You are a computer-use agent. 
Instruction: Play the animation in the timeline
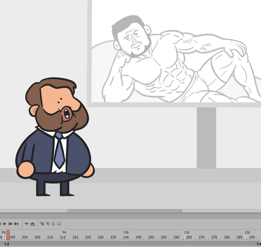pyautogui.click(x=5, y=224)
